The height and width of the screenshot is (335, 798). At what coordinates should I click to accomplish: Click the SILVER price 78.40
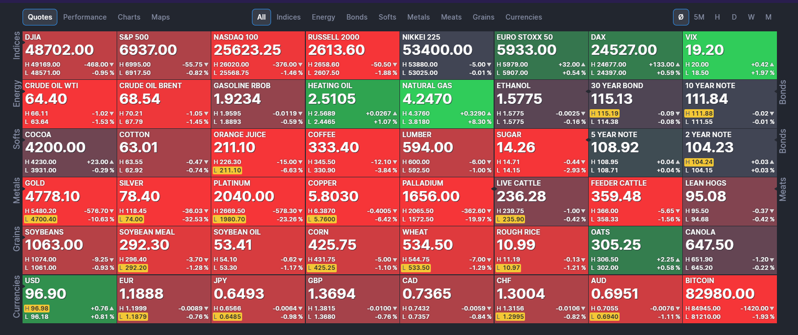click(140, 196)
